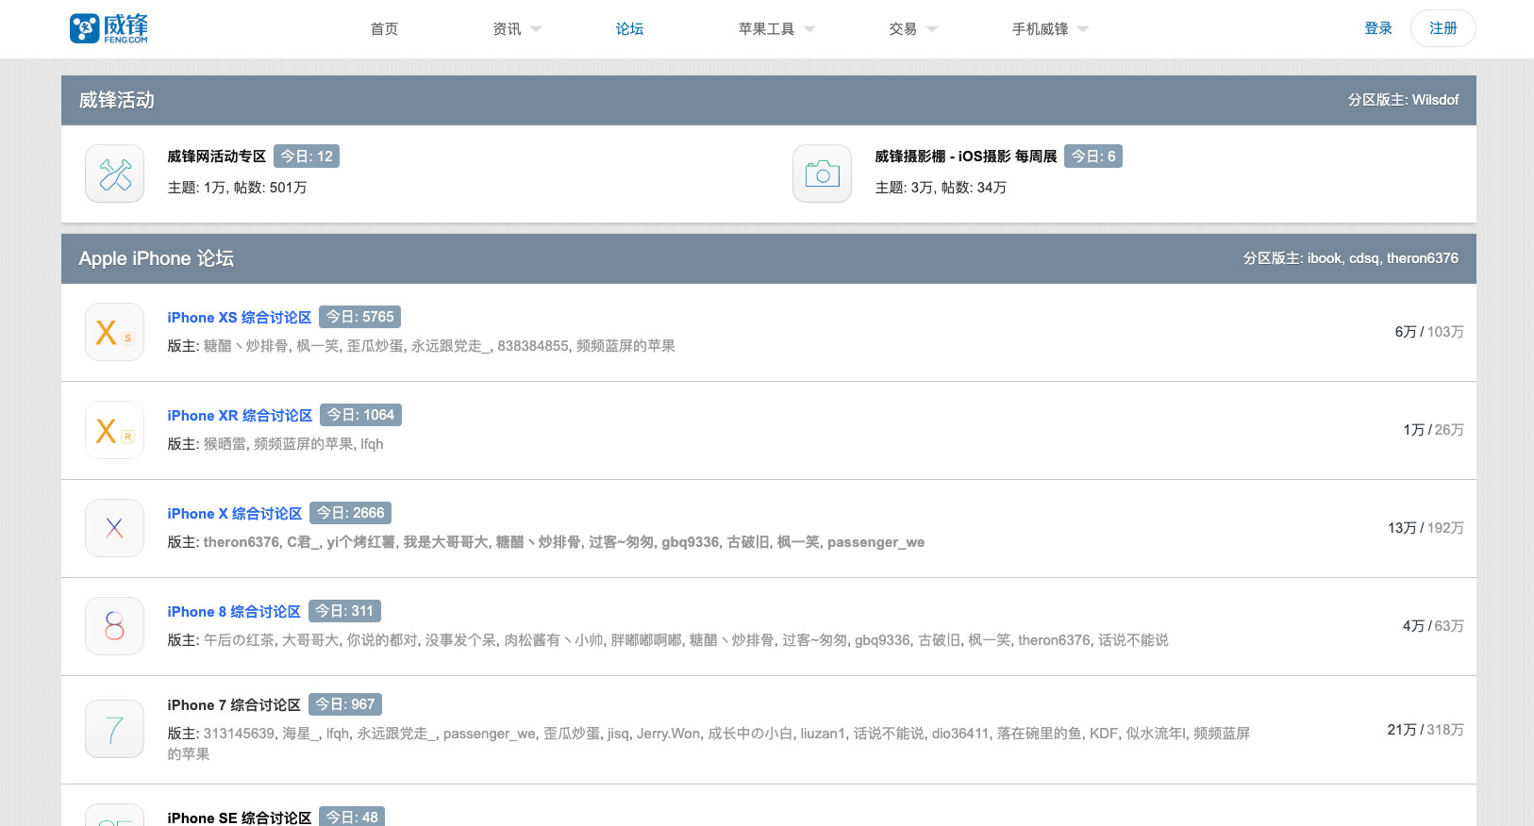Image resolution: width=1534 pixels, height=826 pixels.
Task: Click the iPhone SE forum icon
Action: click(x=114, y=816)
